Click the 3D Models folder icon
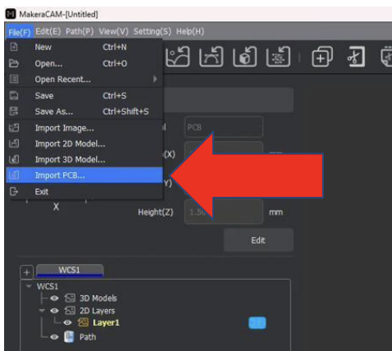This screenshot has width=392, height=351. tap(70, 298)
